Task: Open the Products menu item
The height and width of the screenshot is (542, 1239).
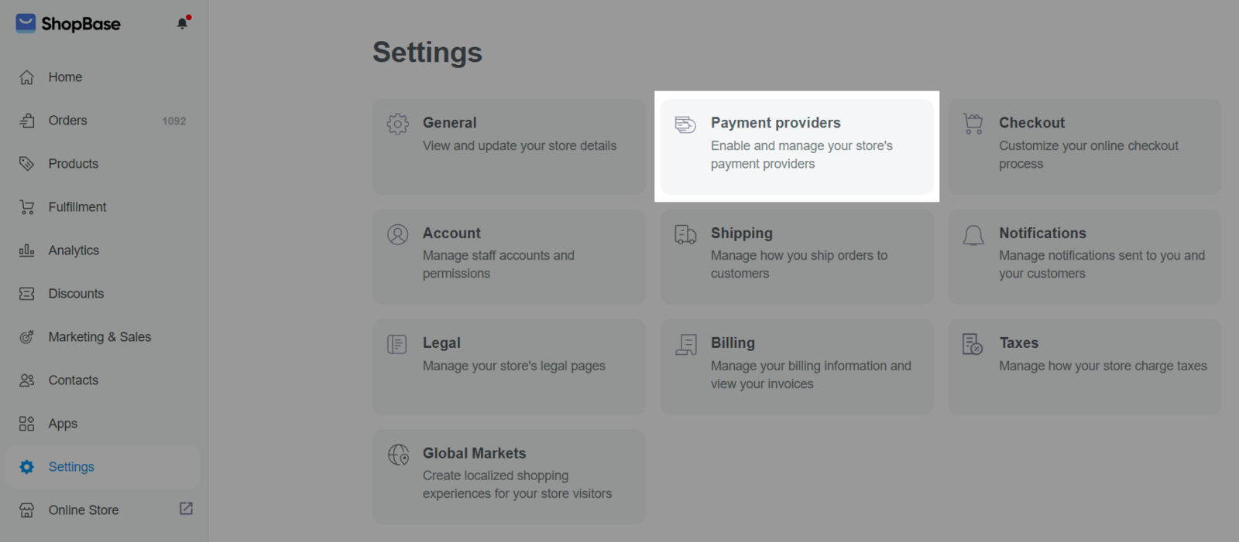Action: [73, 164]
